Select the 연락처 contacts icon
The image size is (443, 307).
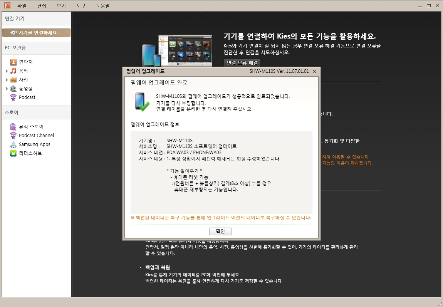tap(13, 62)
